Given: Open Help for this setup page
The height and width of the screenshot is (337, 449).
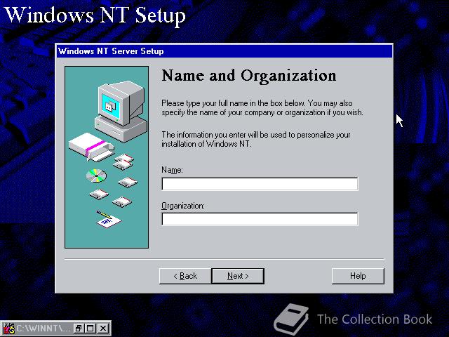Looking at the screenshot, I should point(358,276).
